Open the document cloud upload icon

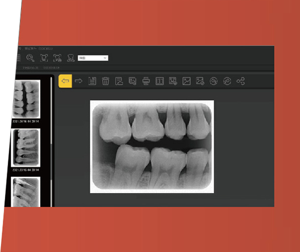(x=119, y=81)
